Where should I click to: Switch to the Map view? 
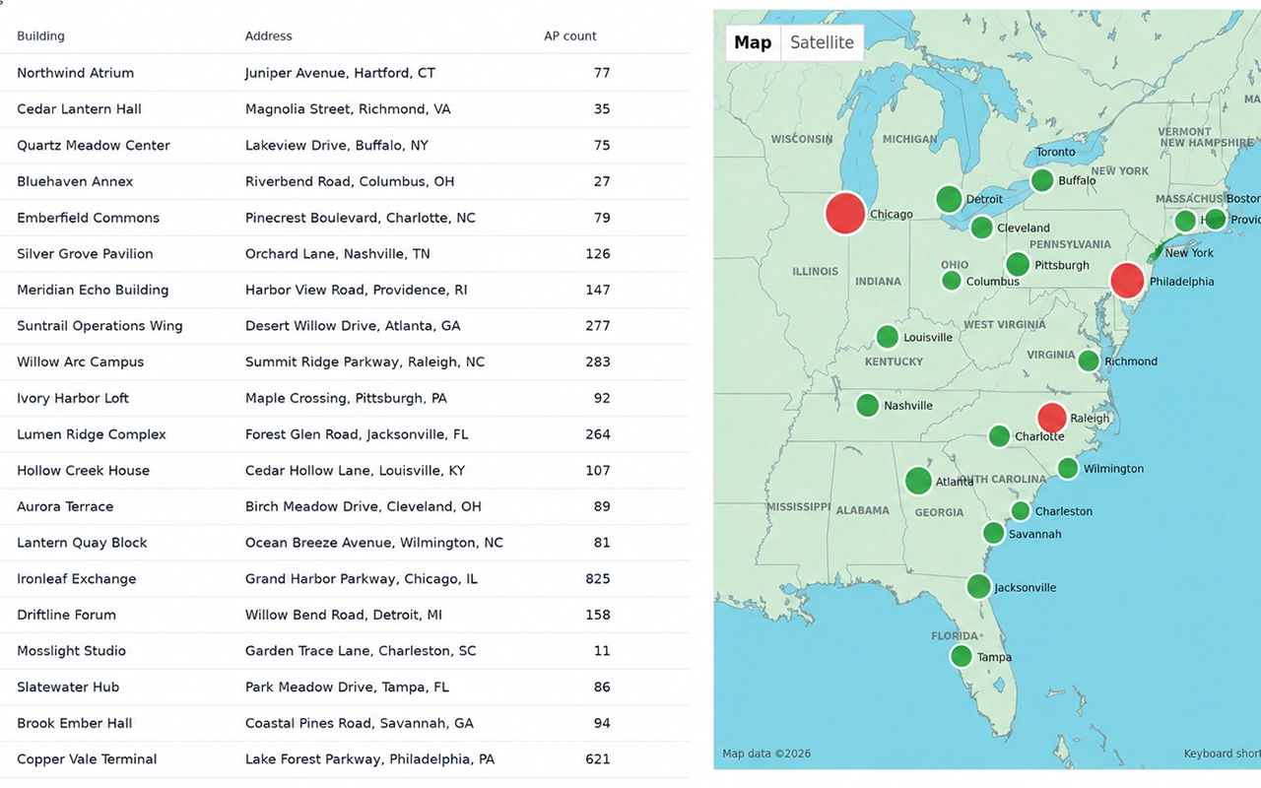point(753,42)
